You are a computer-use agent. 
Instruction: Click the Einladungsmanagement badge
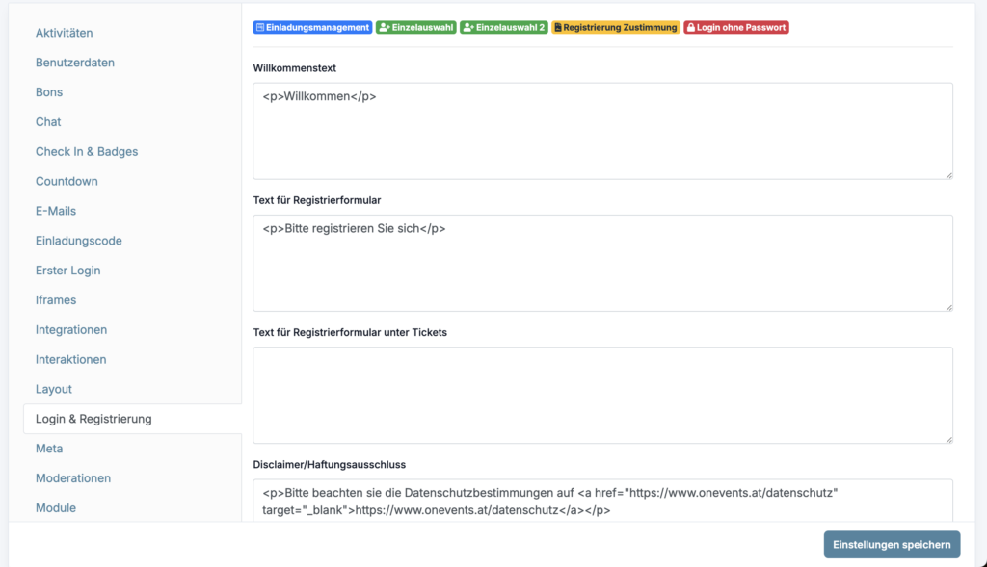312,28
